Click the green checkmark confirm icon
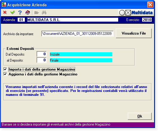 (13, 13)
